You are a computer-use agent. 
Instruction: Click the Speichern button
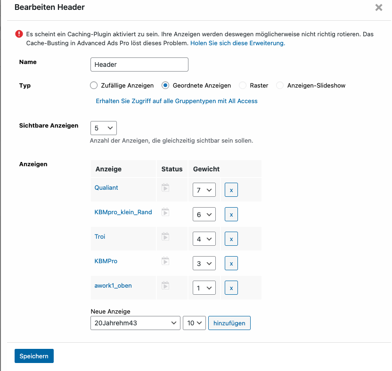(x=34, y=356)
